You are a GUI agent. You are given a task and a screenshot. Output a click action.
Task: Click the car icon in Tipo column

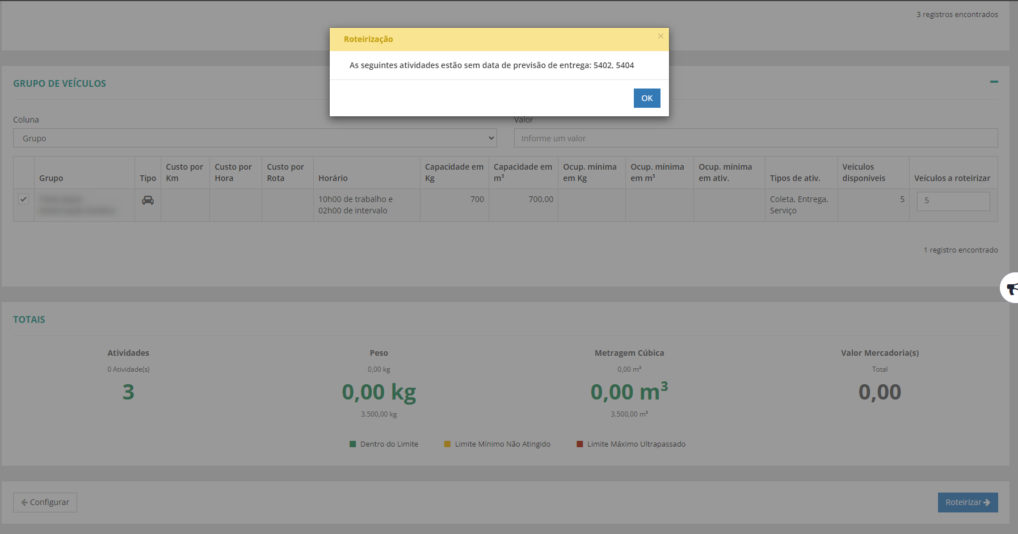coord(148,200)
